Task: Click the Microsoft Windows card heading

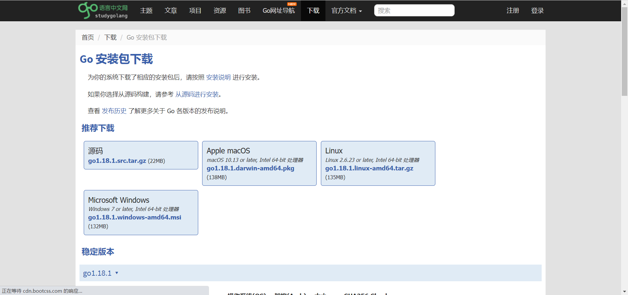Action: click(119, 200)
